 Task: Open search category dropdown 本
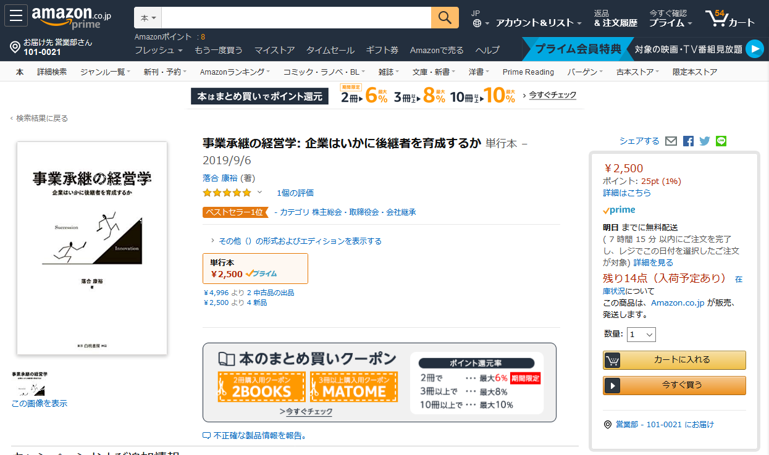pyautogui.click(x=148, y=18)
